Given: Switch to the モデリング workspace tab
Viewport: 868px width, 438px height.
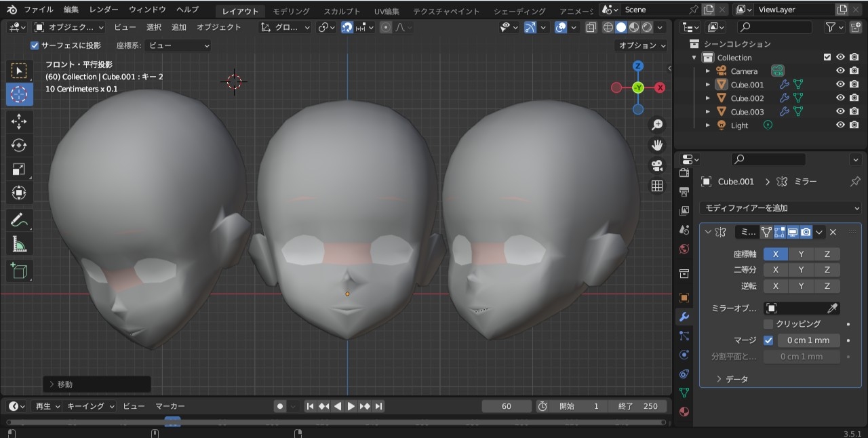Looking at the screenshot, I should 291,11.
